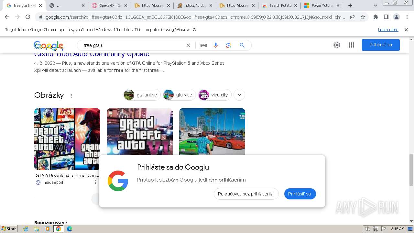
Task: Dismiss the Chrome update notification bar
Action: 406,30
